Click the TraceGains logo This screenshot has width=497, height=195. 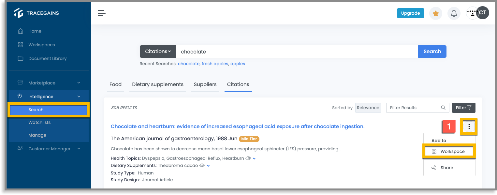coord(37,13)
